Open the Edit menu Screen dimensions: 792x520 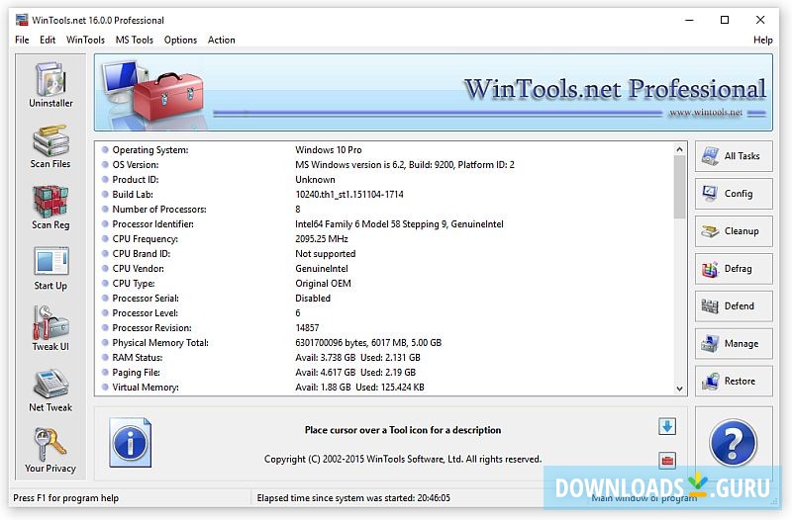coord(48,40)
